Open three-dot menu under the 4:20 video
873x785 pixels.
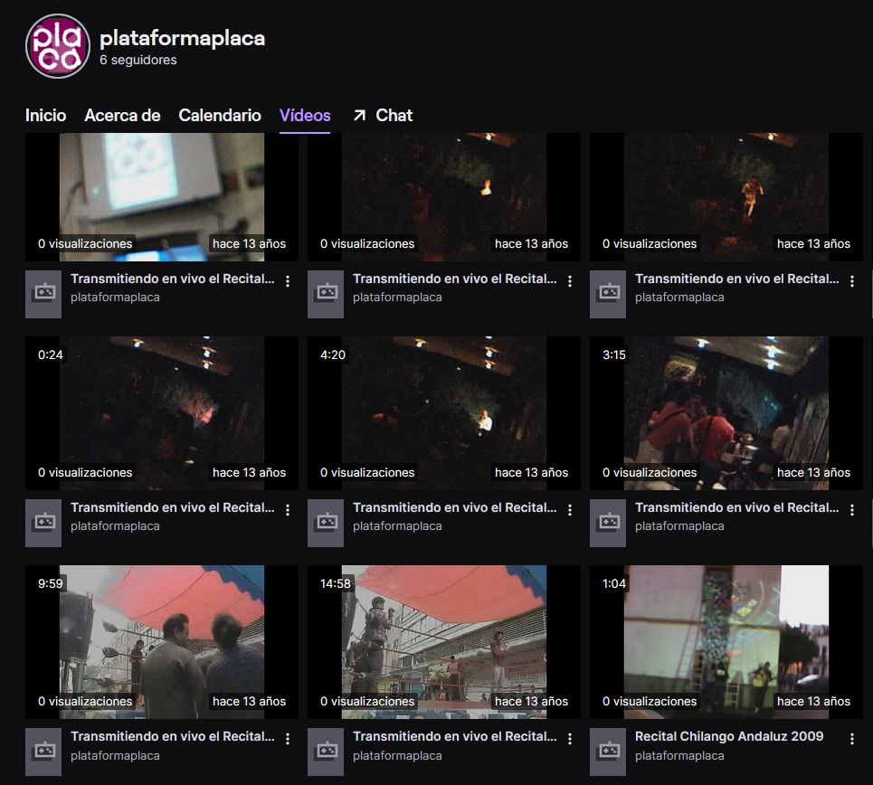click(570, 511)
